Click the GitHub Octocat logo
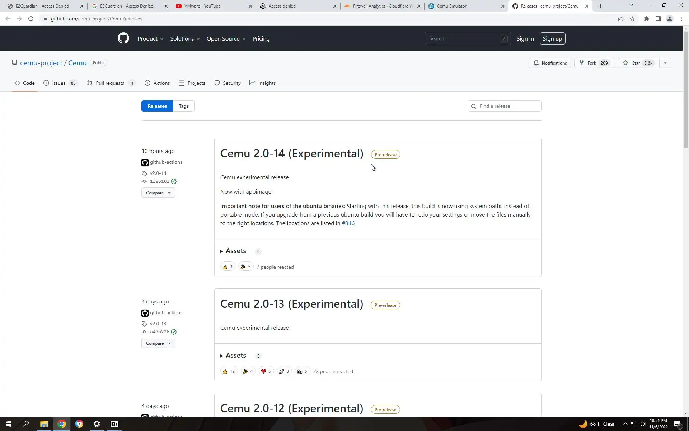 point(123,38)
